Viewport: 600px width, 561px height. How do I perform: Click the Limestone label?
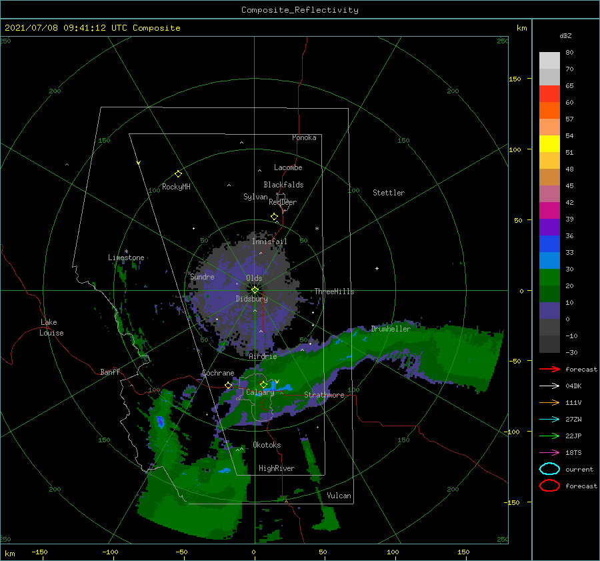coord(126,257)
